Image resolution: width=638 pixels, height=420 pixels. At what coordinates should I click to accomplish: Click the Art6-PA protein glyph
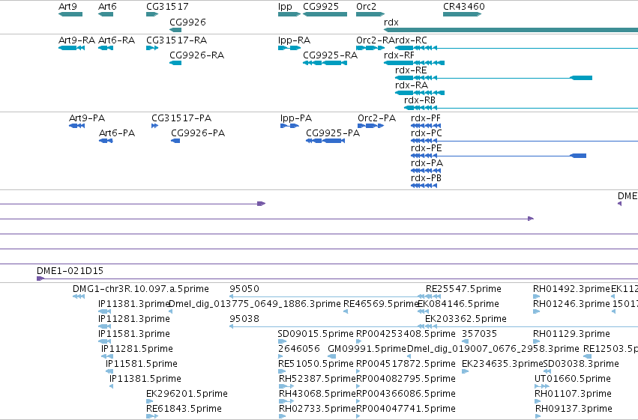click(x=106, y=141)
